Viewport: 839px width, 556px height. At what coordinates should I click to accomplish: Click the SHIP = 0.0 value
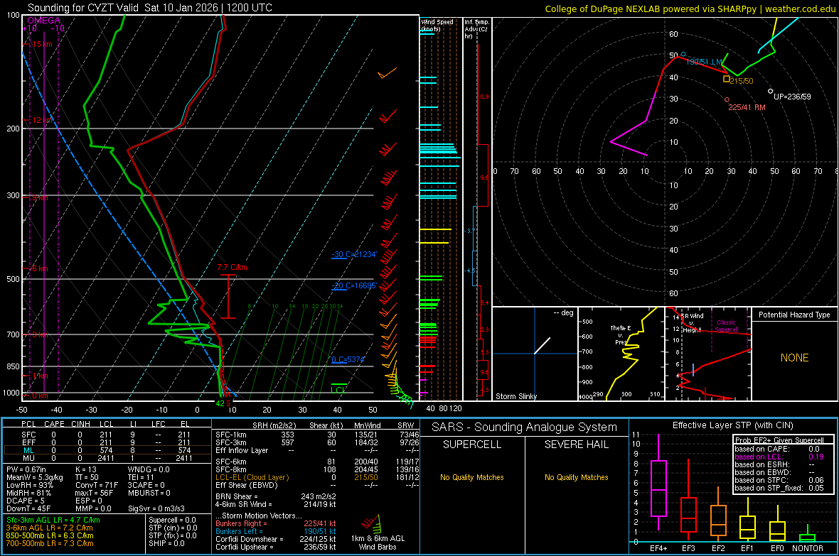click(x=167, y=543)
